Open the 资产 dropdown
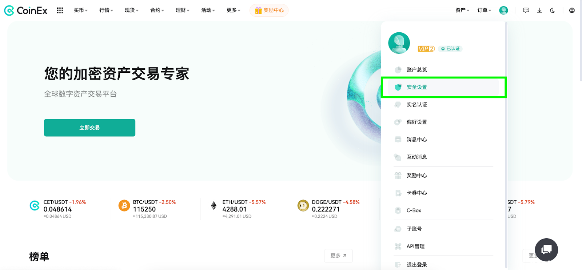582x270 pixels. [462, 11]
